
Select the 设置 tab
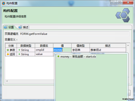click(x=9, y=27)
